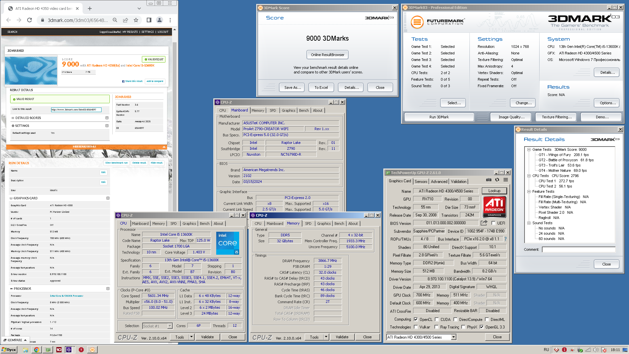
Task: Open the Chrome three-dot menu
Action: pyautogui.click(x=170, y=20)
